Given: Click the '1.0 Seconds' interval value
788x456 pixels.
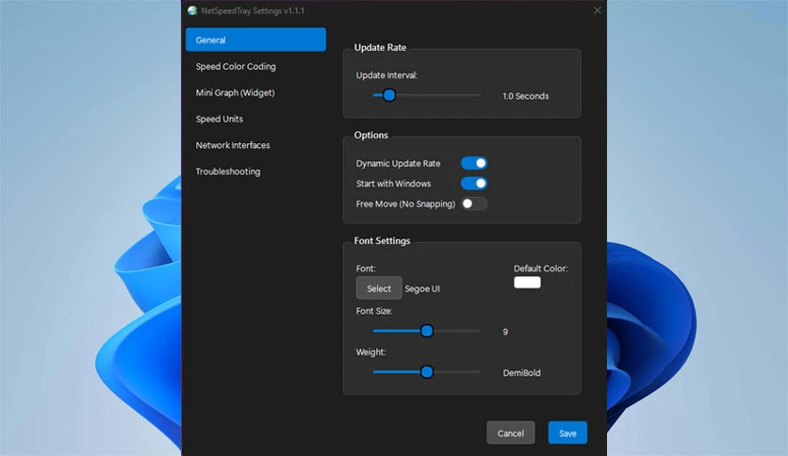Looking at the screenshot, I should pos(526,96).
